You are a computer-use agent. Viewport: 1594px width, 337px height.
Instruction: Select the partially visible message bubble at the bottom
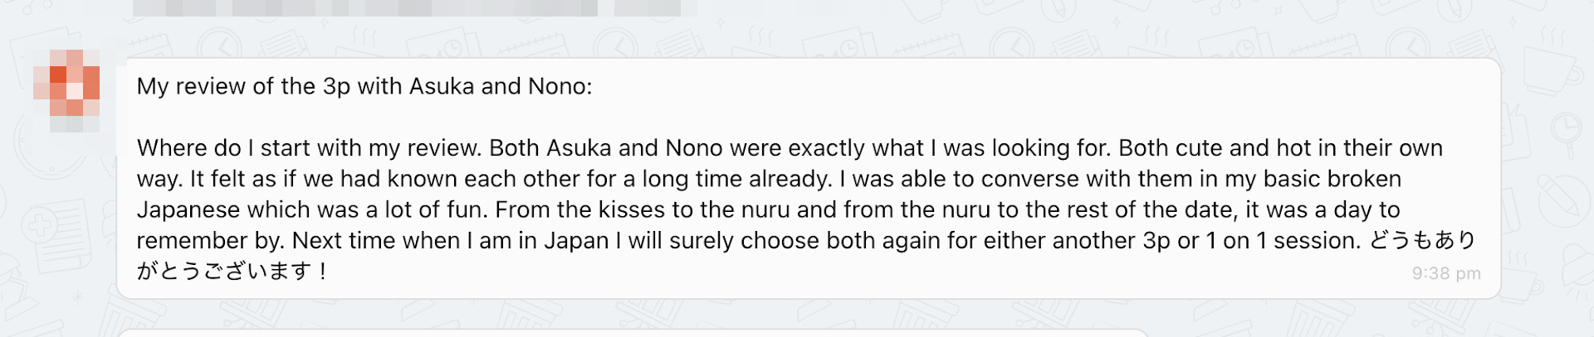click(631, 333)
